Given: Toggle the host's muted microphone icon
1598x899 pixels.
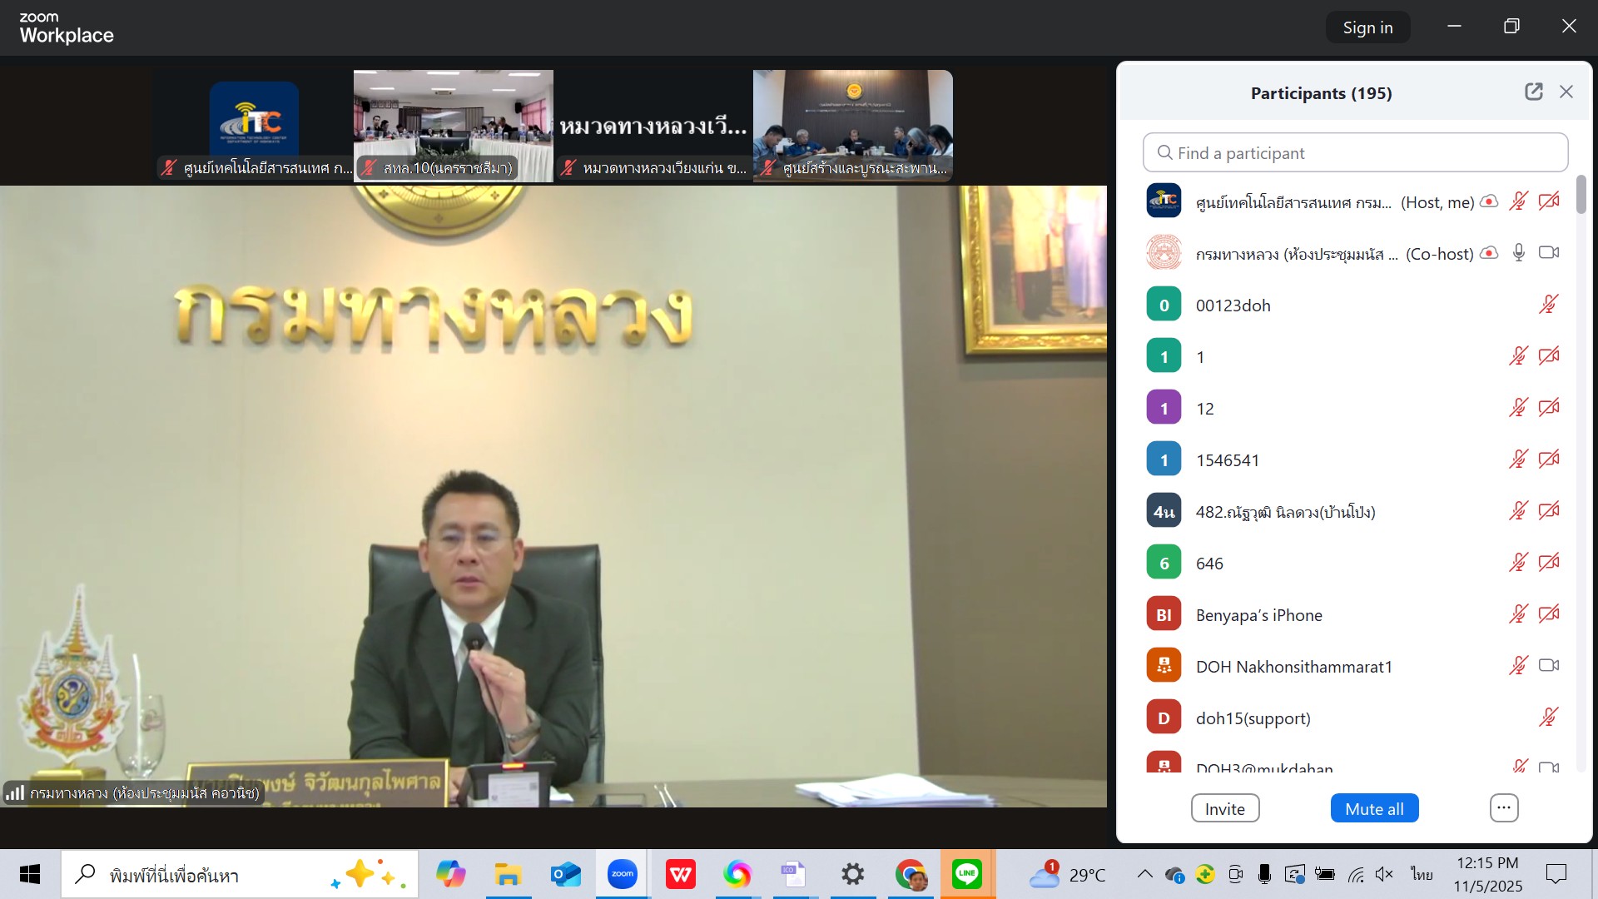Looking at the screenshot, I should coord(1518,201).
